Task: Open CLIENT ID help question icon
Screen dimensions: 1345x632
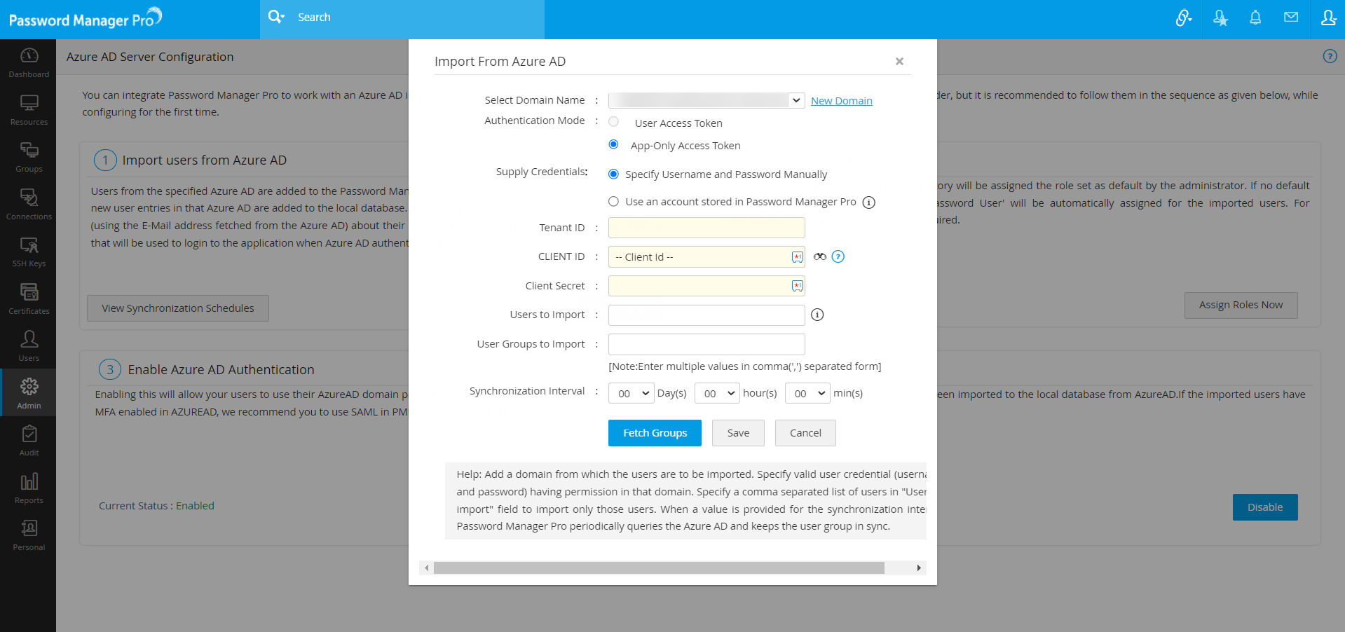Action: [x=838, y=256]
